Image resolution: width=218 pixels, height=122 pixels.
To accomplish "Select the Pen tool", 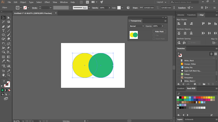I will pyautogui.click(x=3, y=26).
